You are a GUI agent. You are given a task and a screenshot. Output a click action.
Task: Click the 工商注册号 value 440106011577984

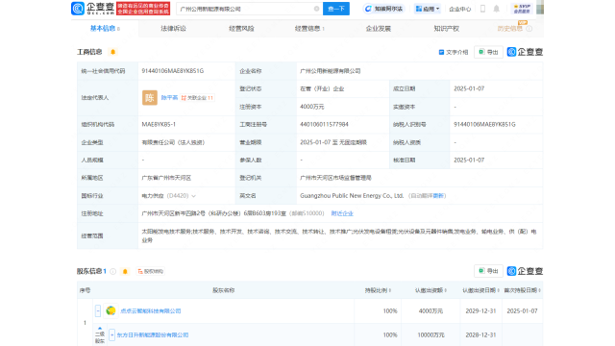click(x=324, y=124)
